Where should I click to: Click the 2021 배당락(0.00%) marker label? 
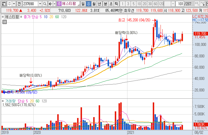[126, 33]
